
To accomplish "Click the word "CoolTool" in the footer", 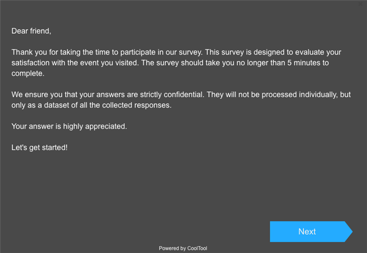I will pyautogui.click(x=197, y=248).
